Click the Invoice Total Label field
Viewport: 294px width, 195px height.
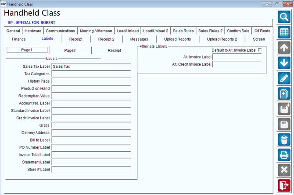(x=91, y=155)
